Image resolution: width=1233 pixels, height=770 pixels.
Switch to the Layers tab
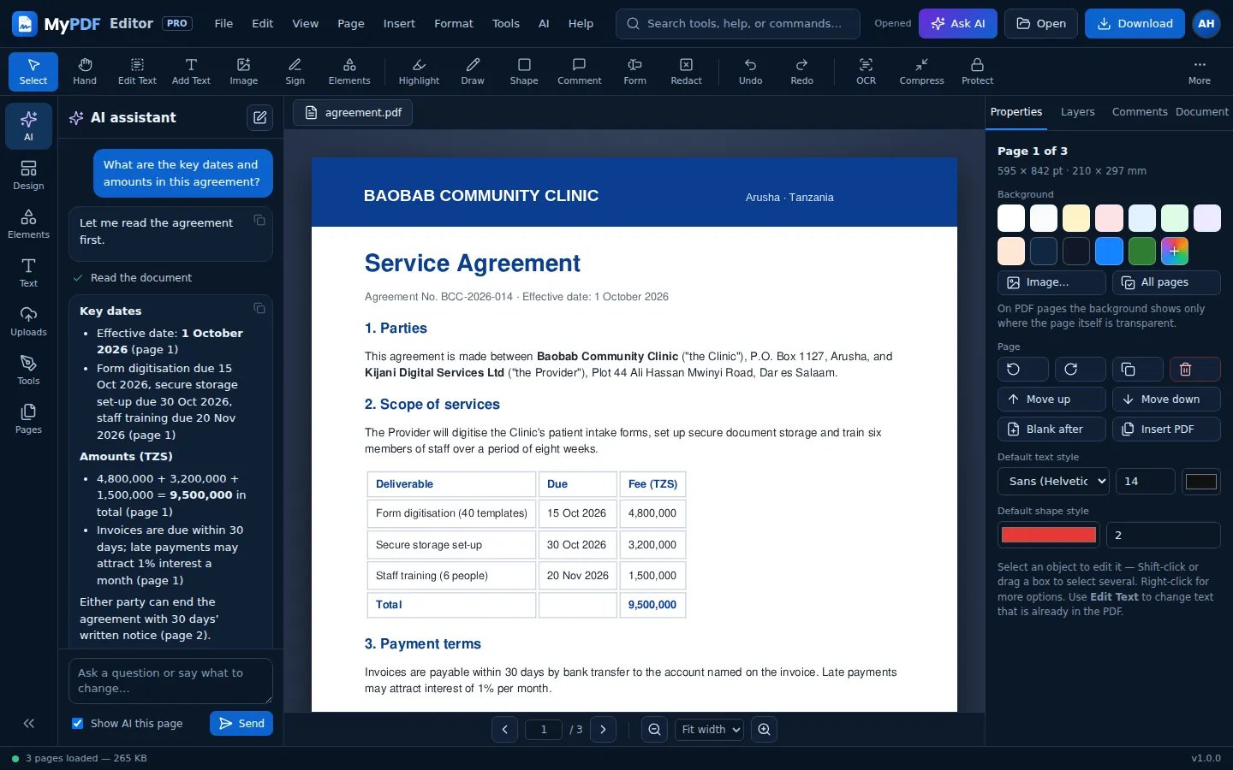[x=1077, y=112]
